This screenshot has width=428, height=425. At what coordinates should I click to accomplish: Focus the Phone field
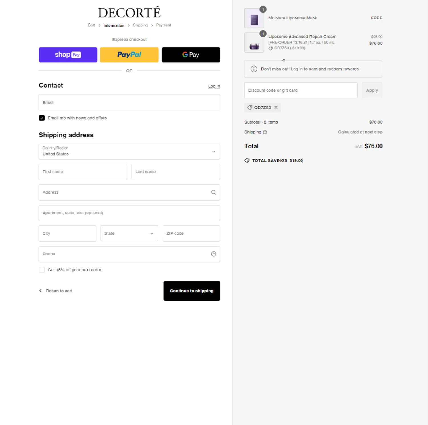click(x=129, y=254)
